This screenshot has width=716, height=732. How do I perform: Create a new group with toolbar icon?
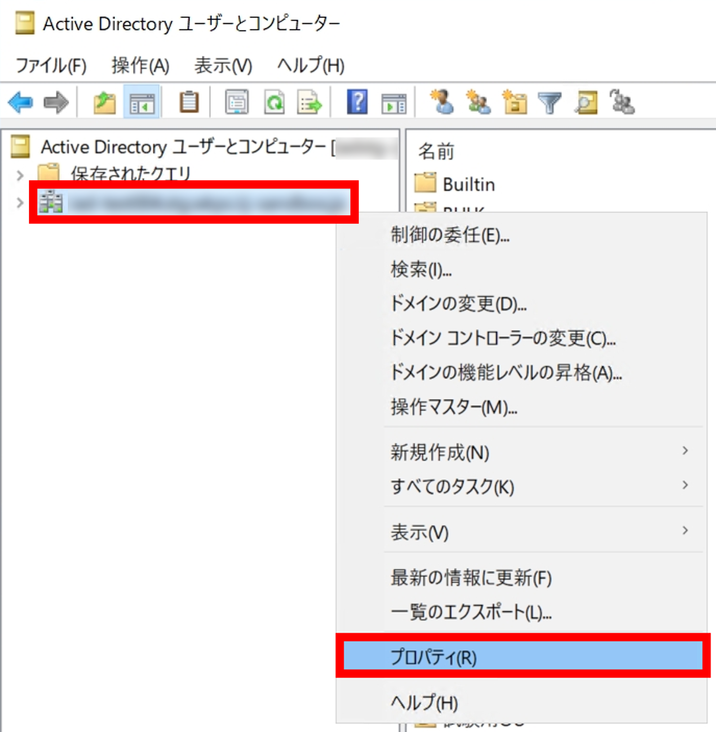478,102
